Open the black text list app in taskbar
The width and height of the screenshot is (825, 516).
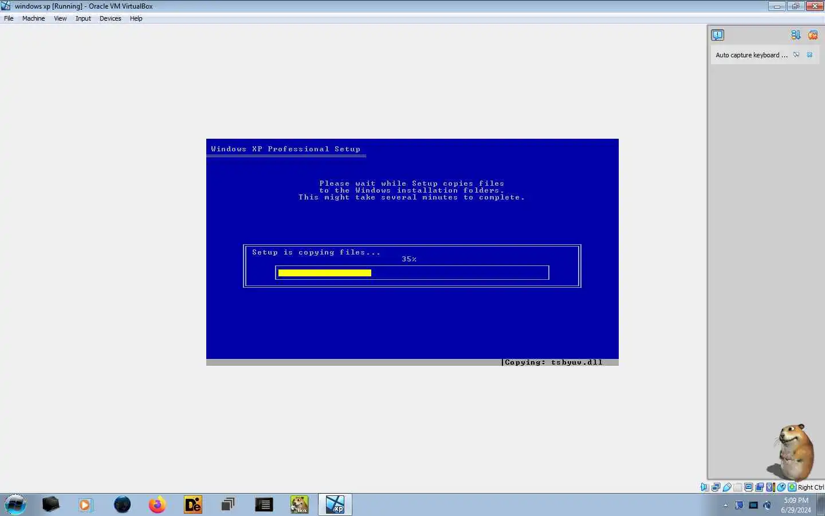coord(264,505)
